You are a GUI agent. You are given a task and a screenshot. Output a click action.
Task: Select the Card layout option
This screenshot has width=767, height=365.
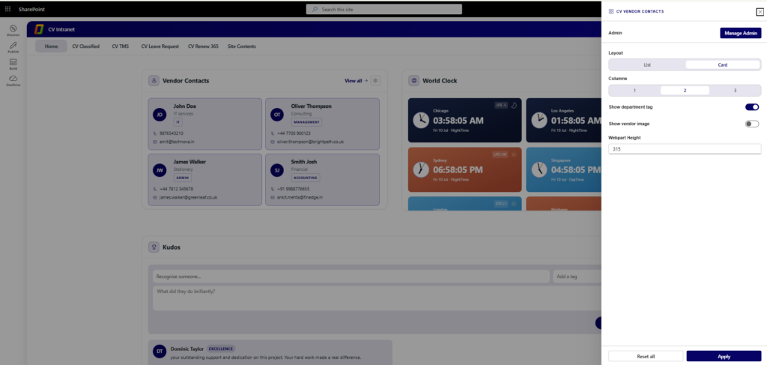point(723,64)
